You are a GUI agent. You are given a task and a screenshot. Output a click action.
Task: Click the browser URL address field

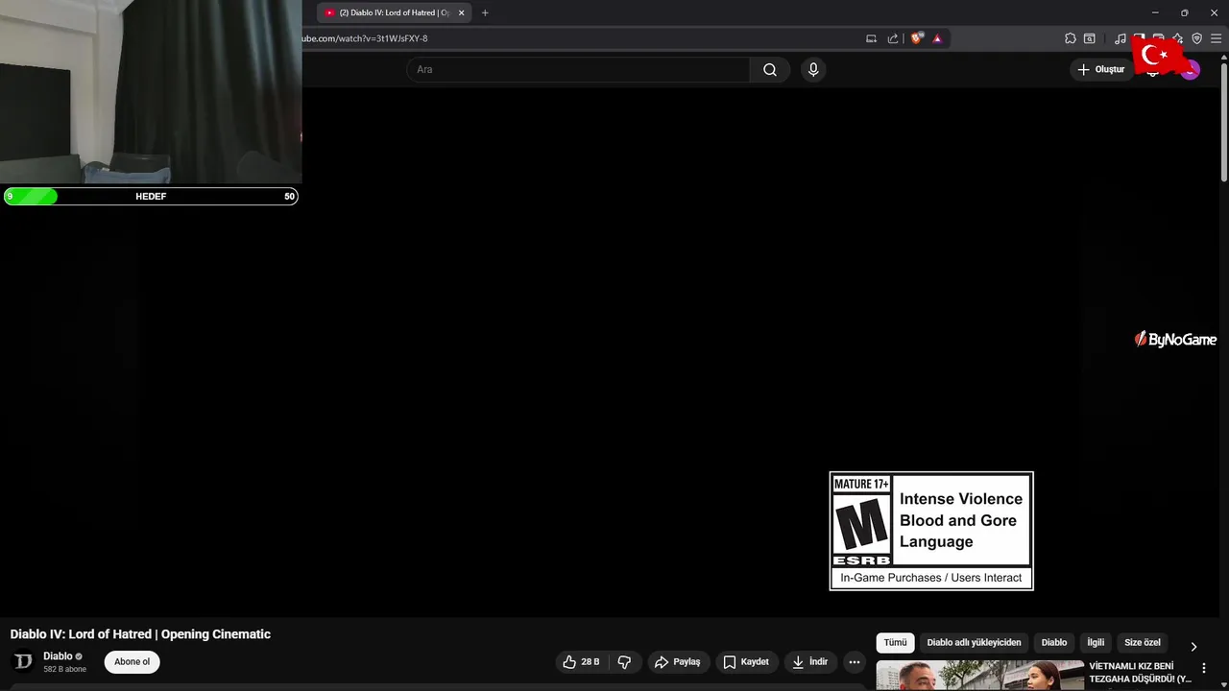coord(576,38)
